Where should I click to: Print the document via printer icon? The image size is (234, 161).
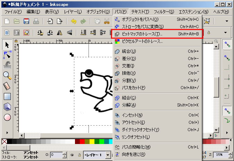coord(36,21)
